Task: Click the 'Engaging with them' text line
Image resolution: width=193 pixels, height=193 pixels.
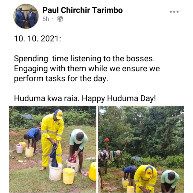Action: click(x=87, y=69)
